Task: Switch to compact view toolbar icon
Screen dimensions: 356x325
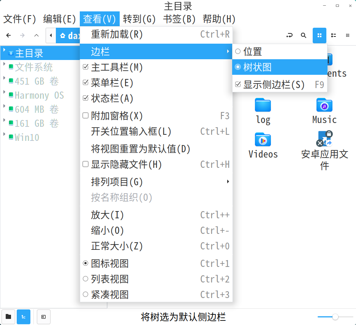Action: [x=347, y=35]
